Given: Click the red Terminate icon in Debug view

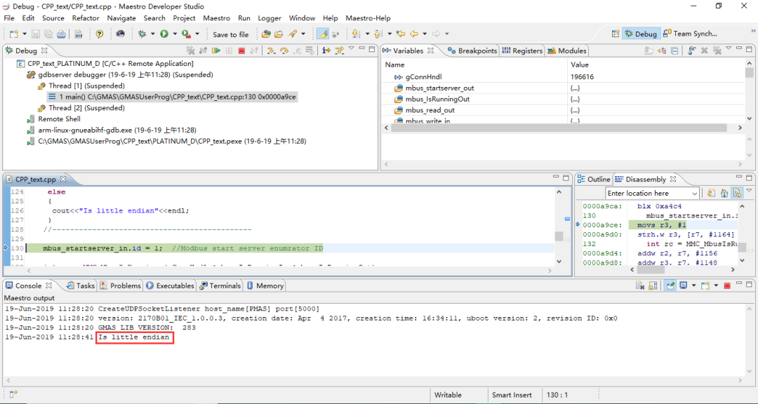Looking at the screenshot, I should [x=241, y=50].
